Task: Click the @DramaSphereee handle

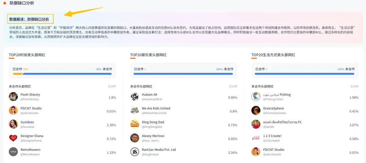Action: pos(274,113)
